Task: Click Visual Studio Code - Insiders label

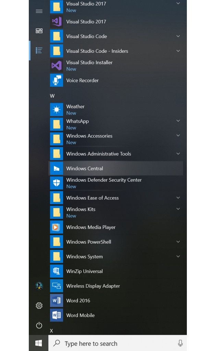Action: [x=97, y=51]
